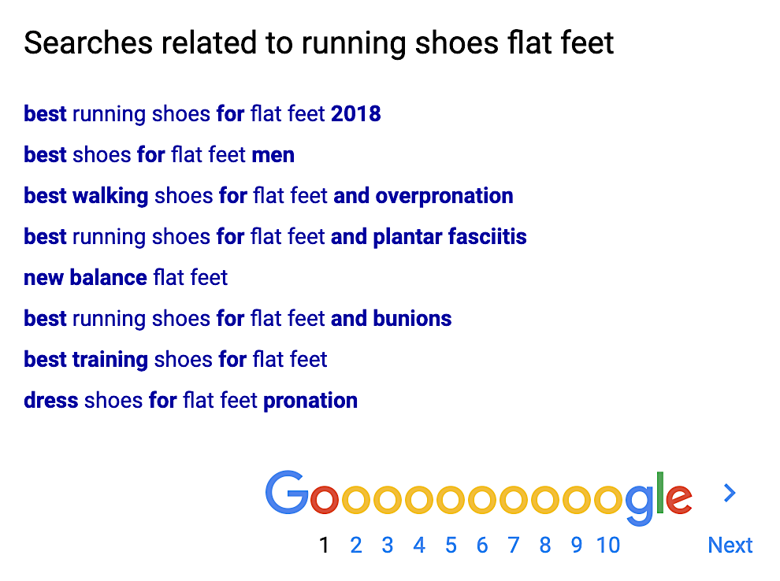Image resolution: width=780 pixels, height=581 pixels.
Task: Go to results page 2
Action: [355, 546]
